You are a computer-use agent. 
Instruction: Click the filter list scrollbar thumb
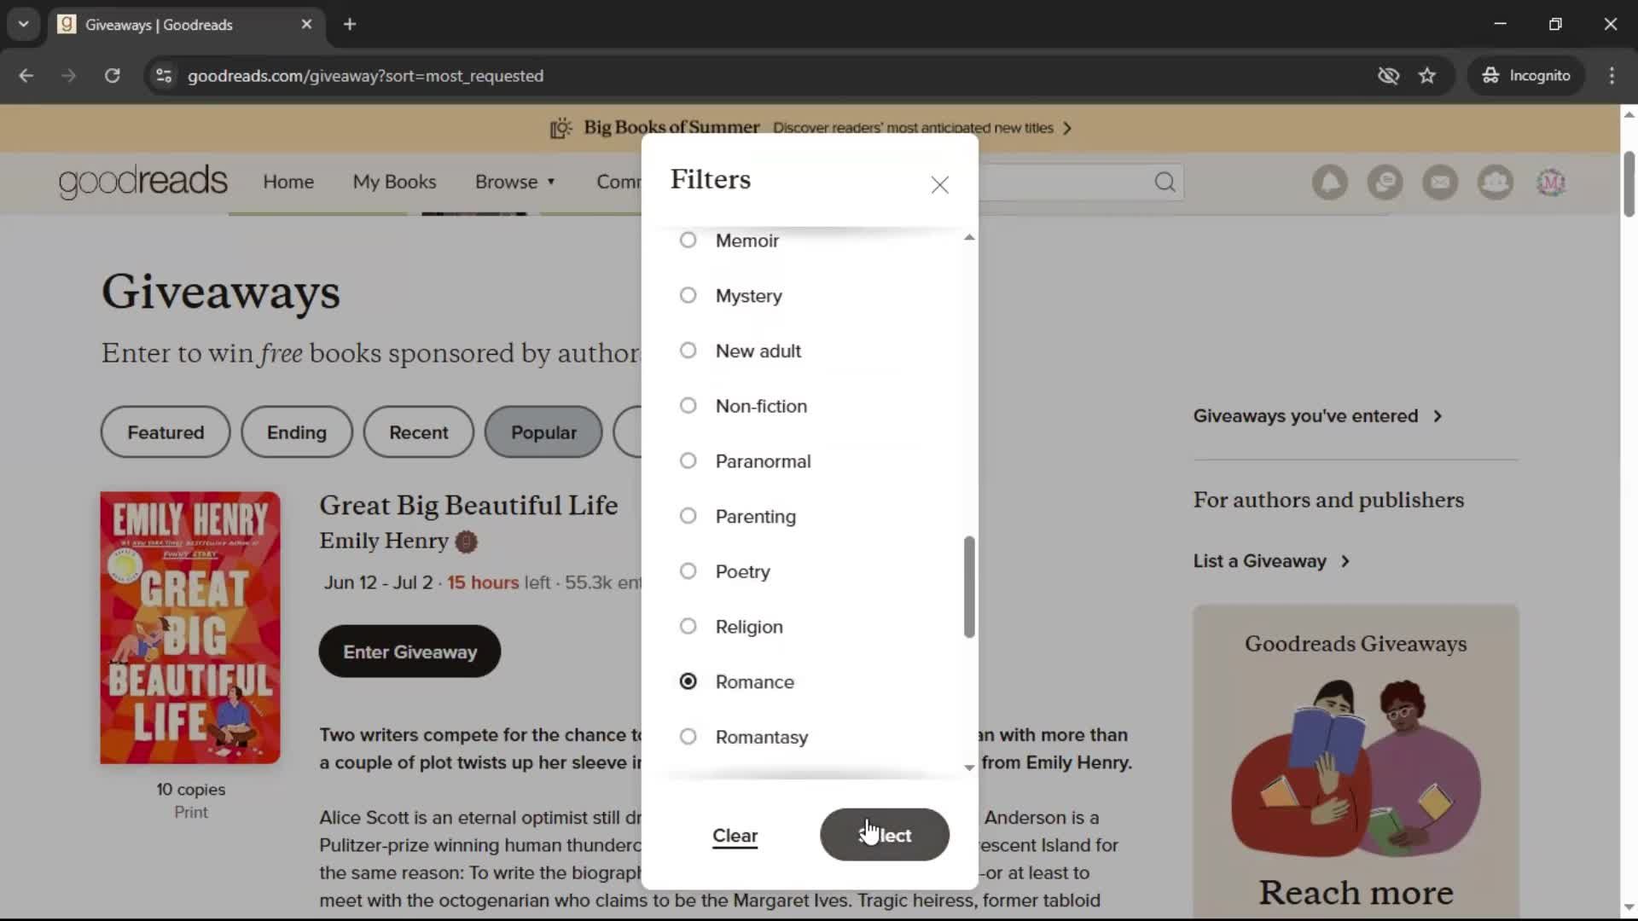point(969,587)
